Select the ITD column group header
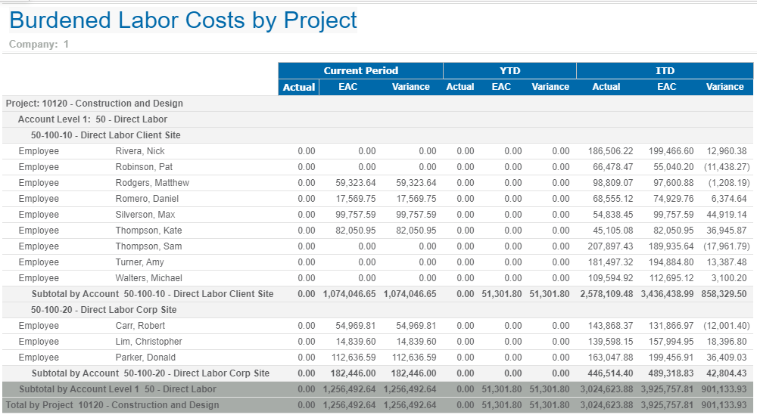 pos(665,70)
